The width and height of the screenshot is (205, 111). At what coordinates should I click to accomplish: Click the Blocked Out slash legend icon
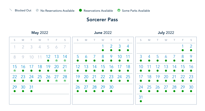(x=11, y=10)
